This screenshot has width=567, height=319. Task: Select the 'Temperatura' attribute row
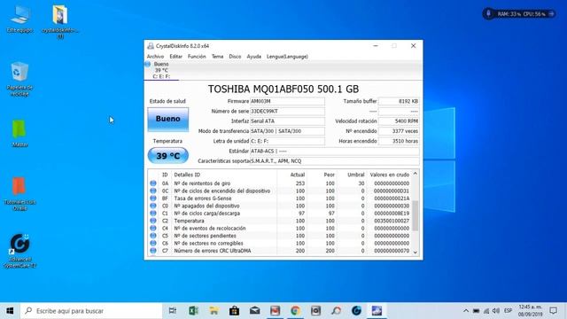[280, 221]
